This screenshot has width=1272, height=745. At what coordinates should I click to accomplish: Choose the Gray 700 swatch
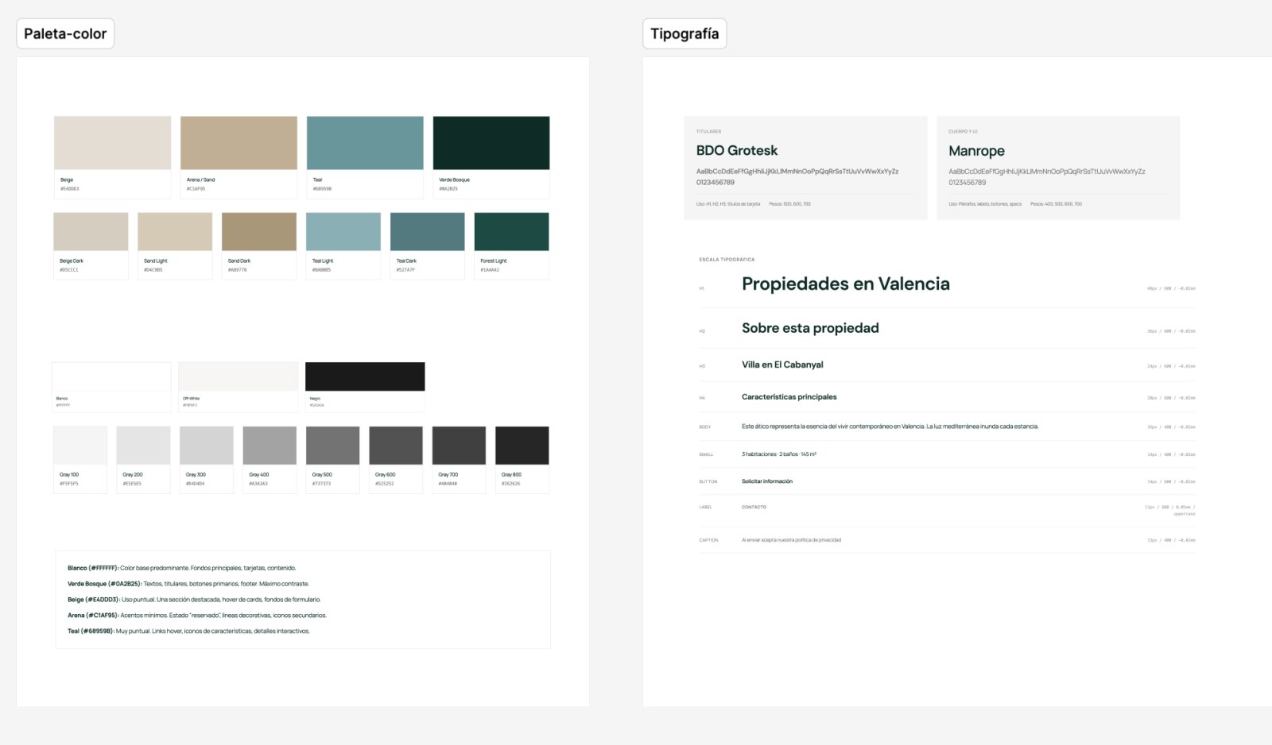(x=459, y=446)
